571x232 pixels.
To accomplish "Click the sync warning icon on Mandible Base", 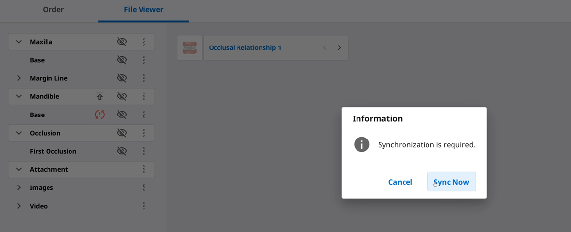I will coord(100,115).
